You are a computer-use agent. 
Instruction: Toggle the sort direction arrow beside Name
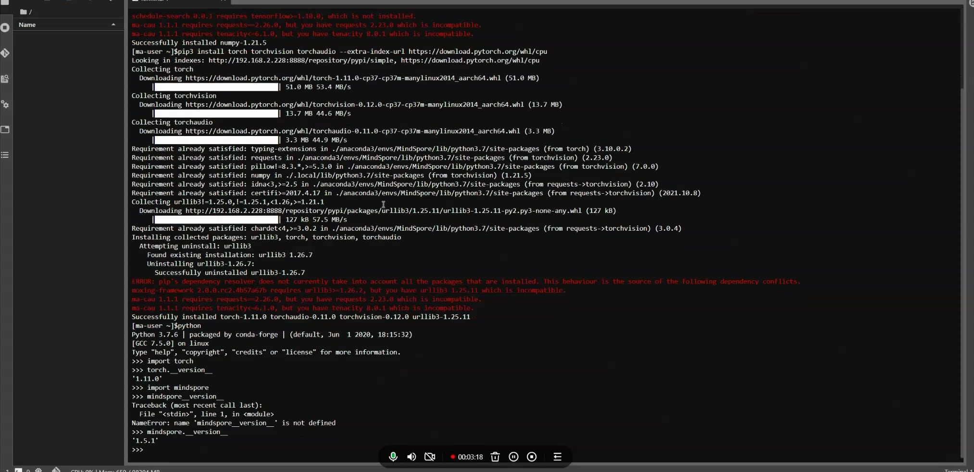(113, 25)
